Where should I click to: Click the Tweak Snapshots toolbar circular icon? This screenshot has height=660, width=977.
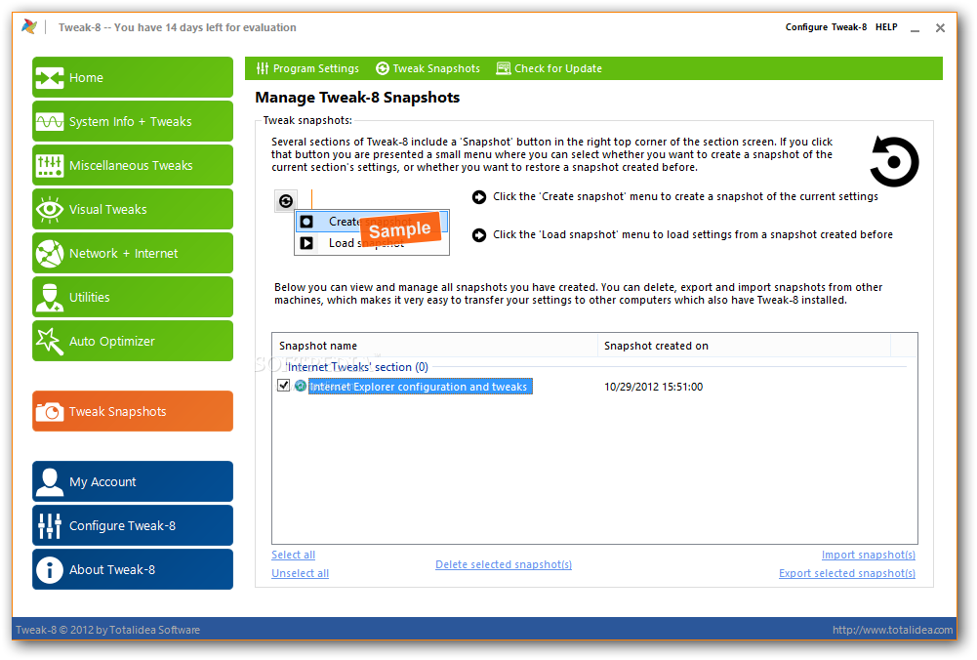point(382,68)
